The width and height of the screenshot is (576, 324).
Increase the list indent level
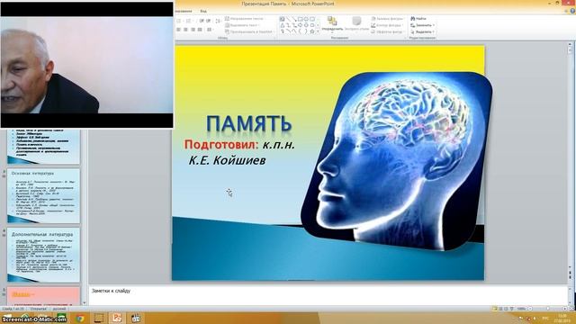[208, 21]
